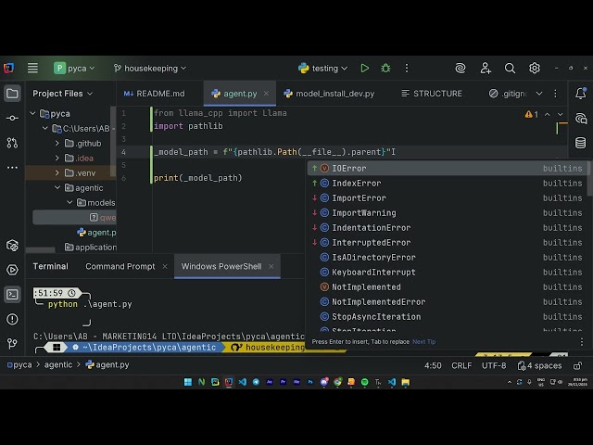Switch the Project Files view dropdown
This screenshot has width=593, height=445.
(62, 94)
